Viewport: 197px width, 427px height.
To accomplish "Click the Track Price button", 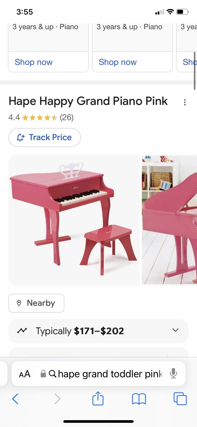I will (x=45, y=138).
